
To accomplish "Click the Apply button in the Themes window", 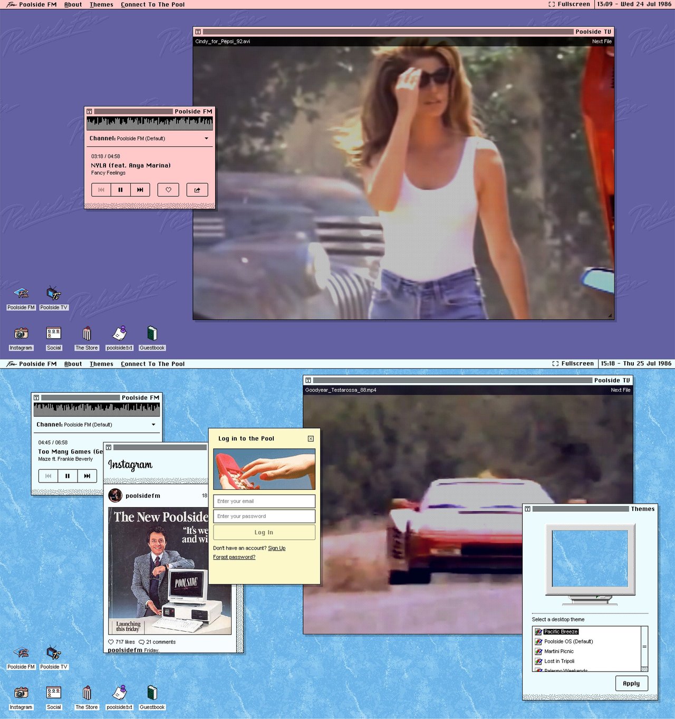I will 631,683.
